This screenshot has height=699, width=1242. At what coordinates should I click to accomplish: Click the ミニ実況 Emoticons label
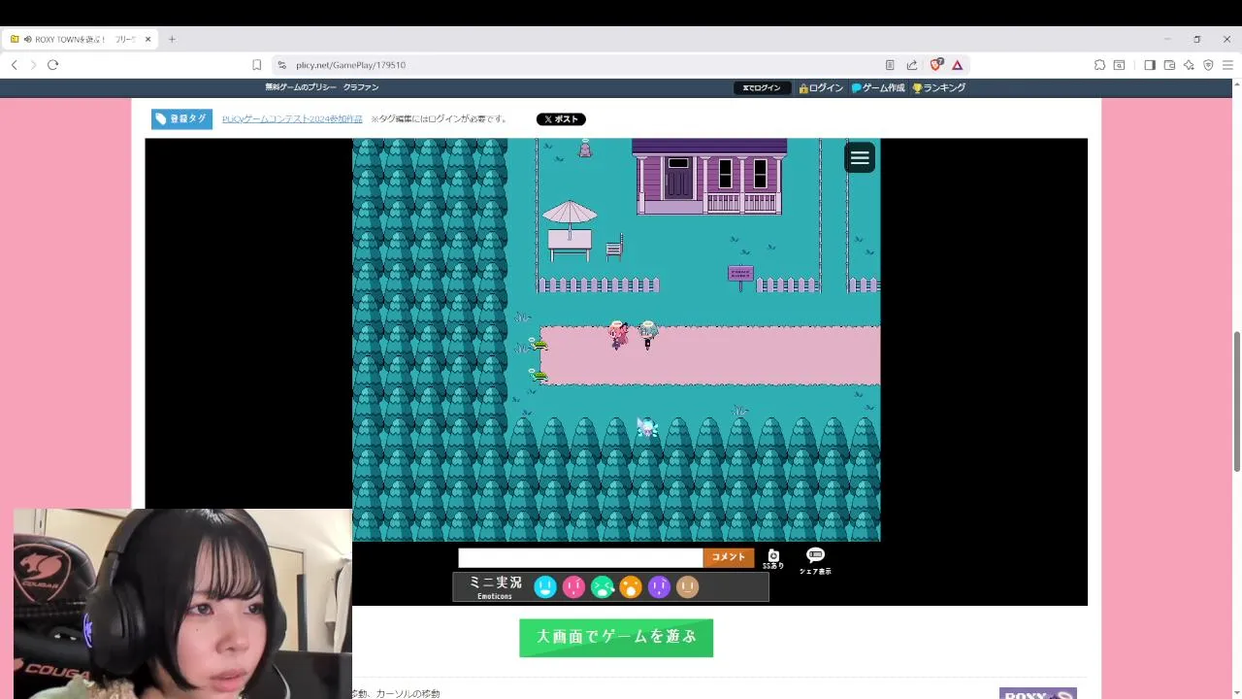(x=495, y=586)
